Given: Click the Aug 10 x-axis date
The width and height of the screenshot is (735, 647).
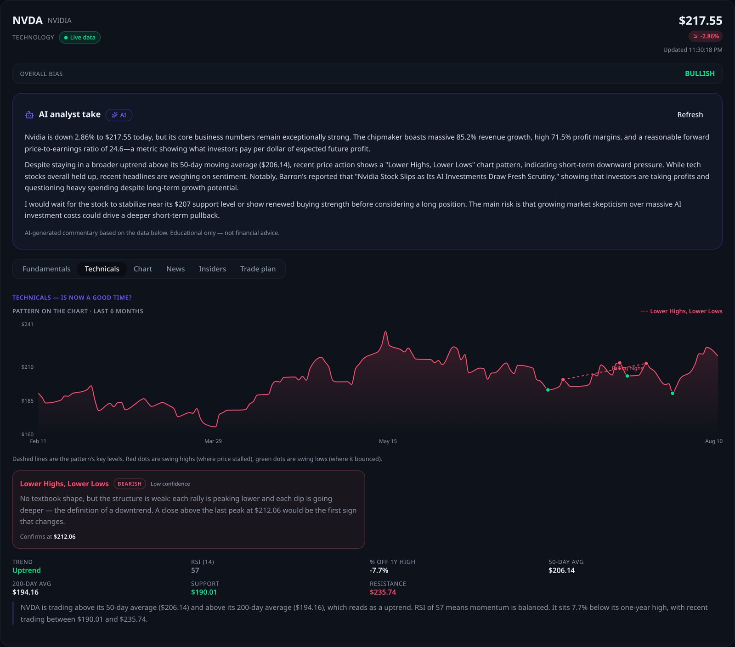Looking at the screenshot, I should [713, 441].
